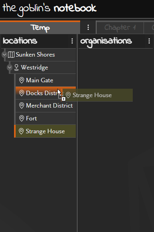Viewport: 154px width, 232px height.
Task: Click the marker icon of Strange House entry
Action: (21, 131)
